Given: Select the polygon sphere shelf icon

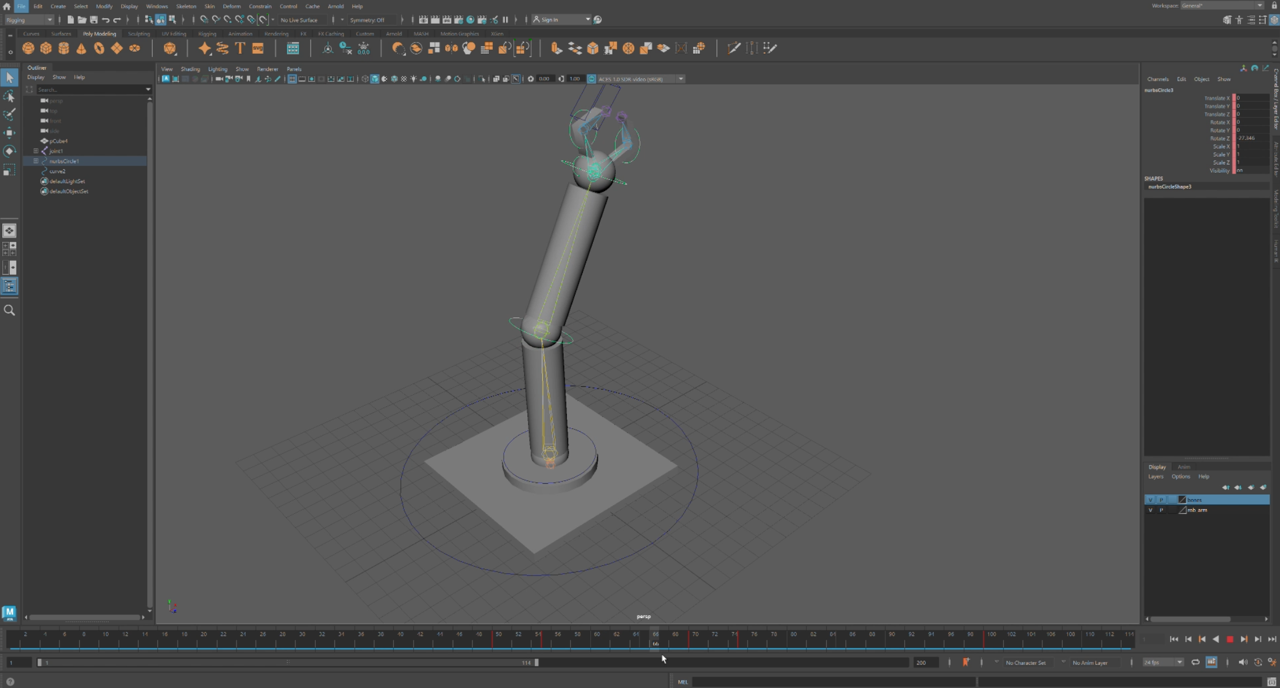Looking at the screenshot, I should coord(28,48).
